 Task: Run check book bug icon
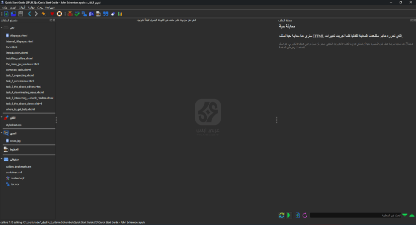(x=70, y=14)
